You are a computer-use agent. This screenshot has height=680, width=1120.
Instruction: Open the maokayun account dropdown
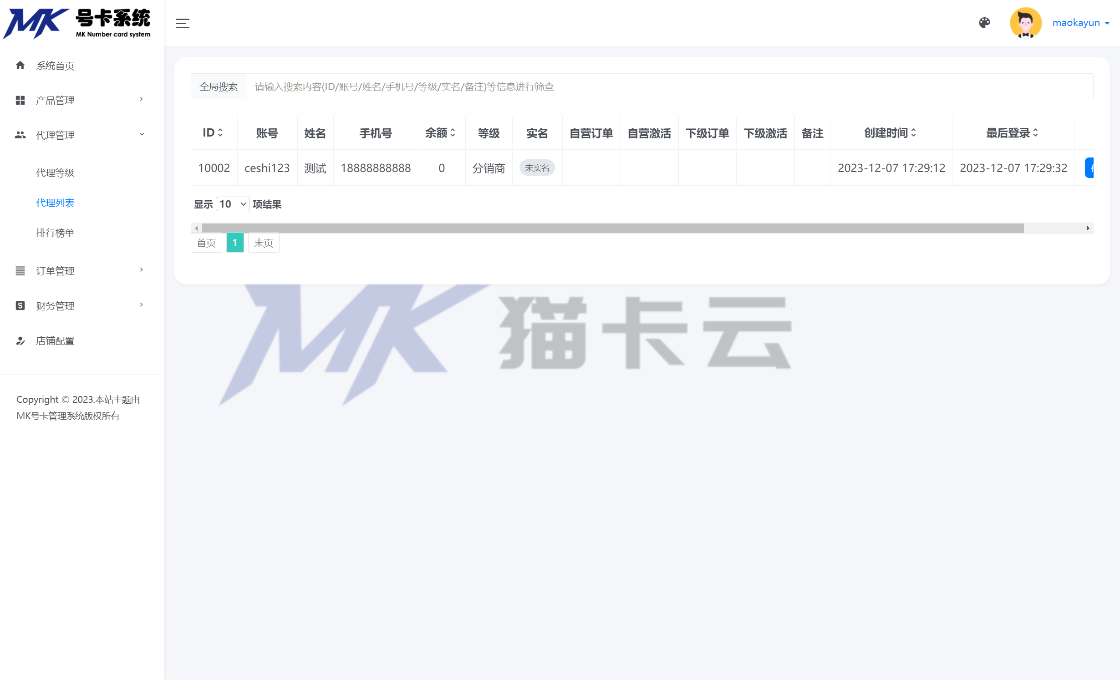click(x=1081, y=23)
